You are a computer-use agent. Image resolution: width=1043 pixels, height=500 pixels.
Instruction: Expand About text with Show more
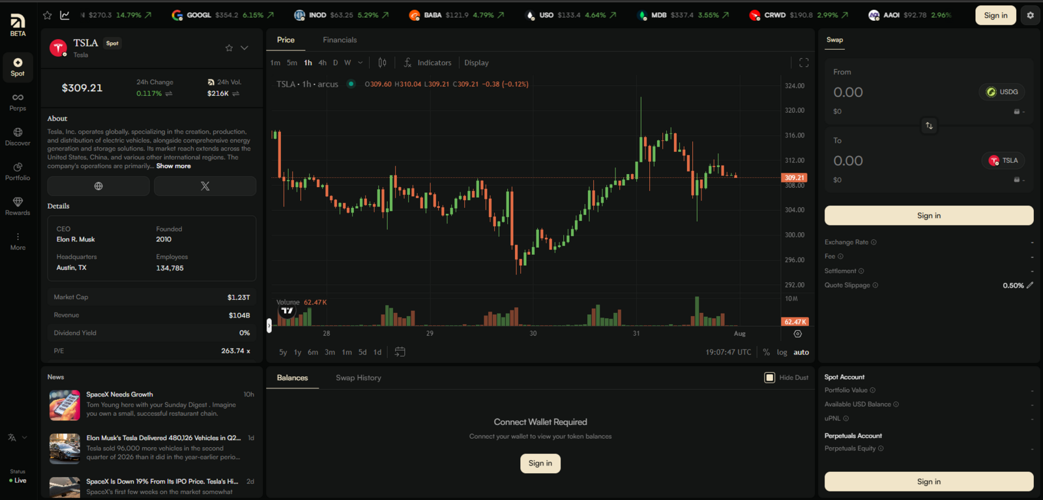tap(173, 166)
